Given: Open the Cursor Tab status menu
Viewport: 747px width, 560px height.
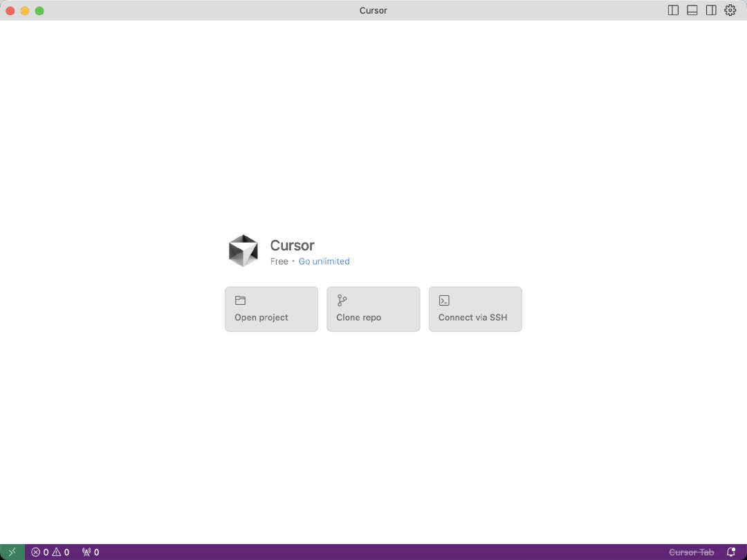Looking at the screenshot, I should (x=691, y=552).
